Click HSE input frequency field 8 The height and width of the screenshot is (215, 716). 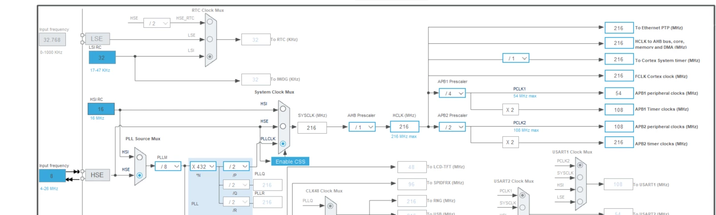[52, 176]
